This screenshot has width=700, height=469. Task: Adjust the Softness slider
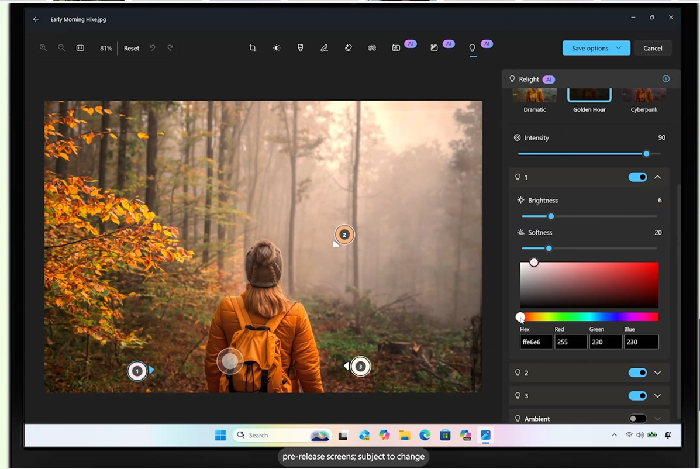tap(589, 248)
